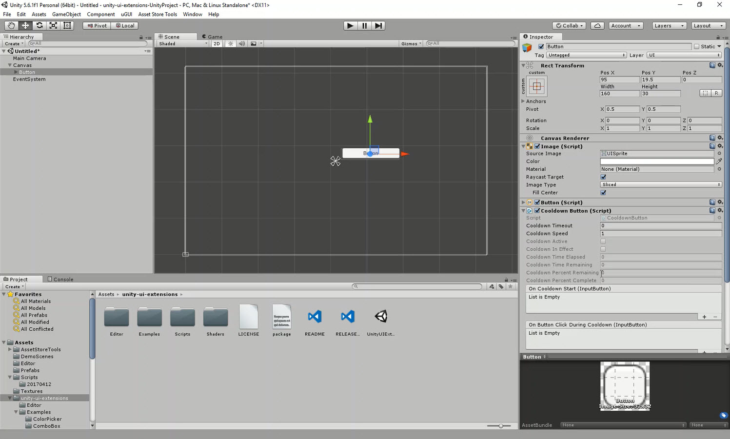Click the search by type icon in Project
The image size is (730, 439).
492,286
